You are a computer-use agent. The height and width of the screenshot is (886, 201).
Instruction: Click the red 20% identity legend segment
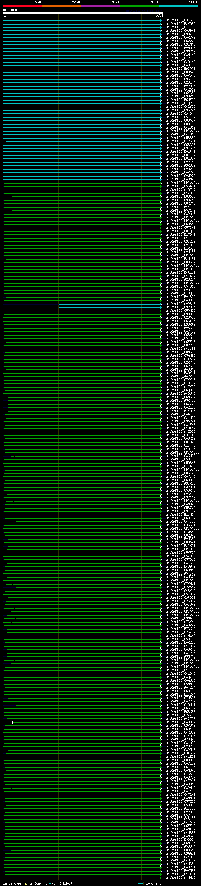click(x=22, y=6)
